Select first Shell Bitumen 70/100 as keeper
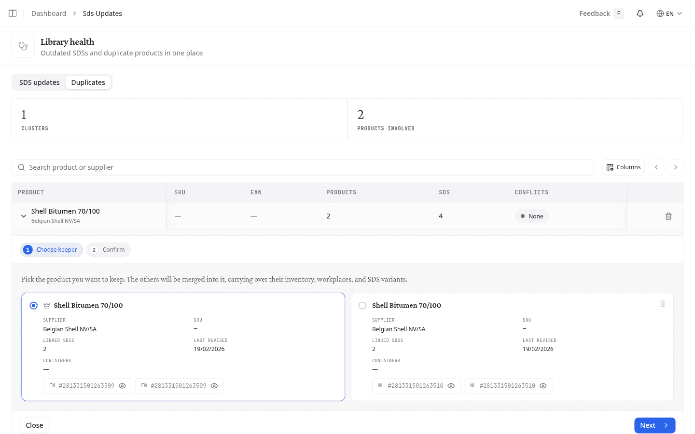The width and height of the screenshot is (695, 434). (x=33, y=306)
